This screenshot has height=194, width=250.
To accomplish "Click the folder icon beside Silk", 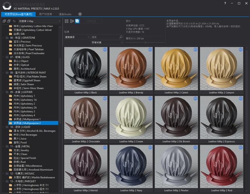I will click(11, 34).
